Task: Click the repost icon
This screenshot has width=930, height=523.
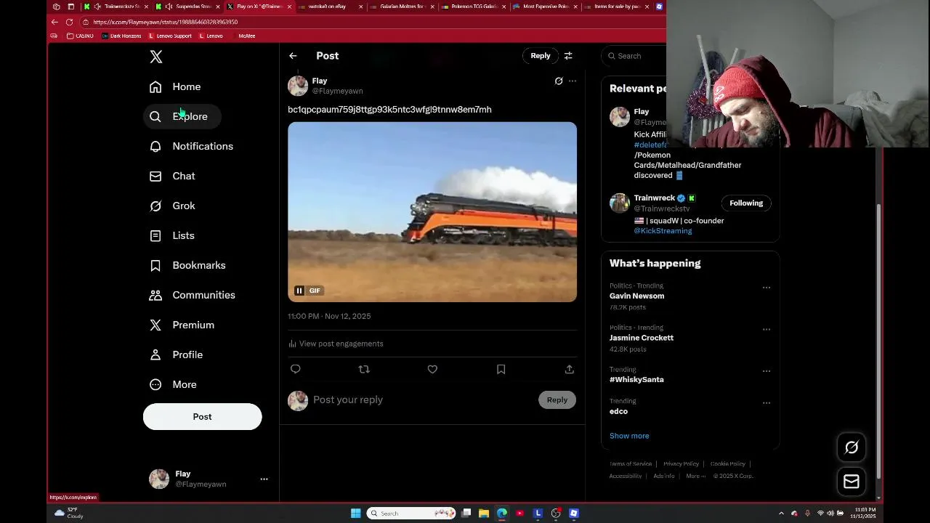Action: [x=364, y=369]
